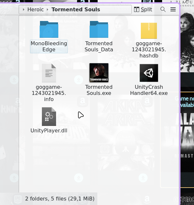Click the Tormented Souls.exe name label
This screenshot has height=205, width=194.
99,90
